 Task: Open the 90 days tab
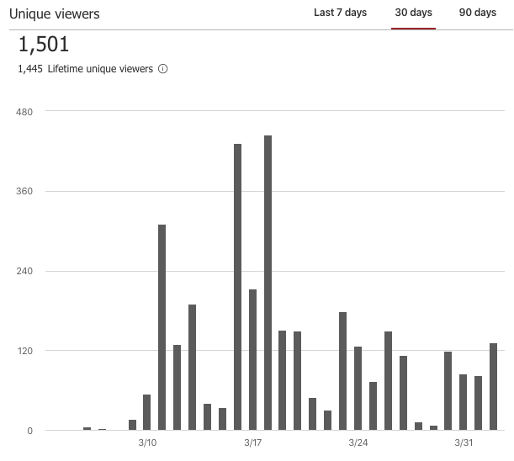tap(477, 13)
